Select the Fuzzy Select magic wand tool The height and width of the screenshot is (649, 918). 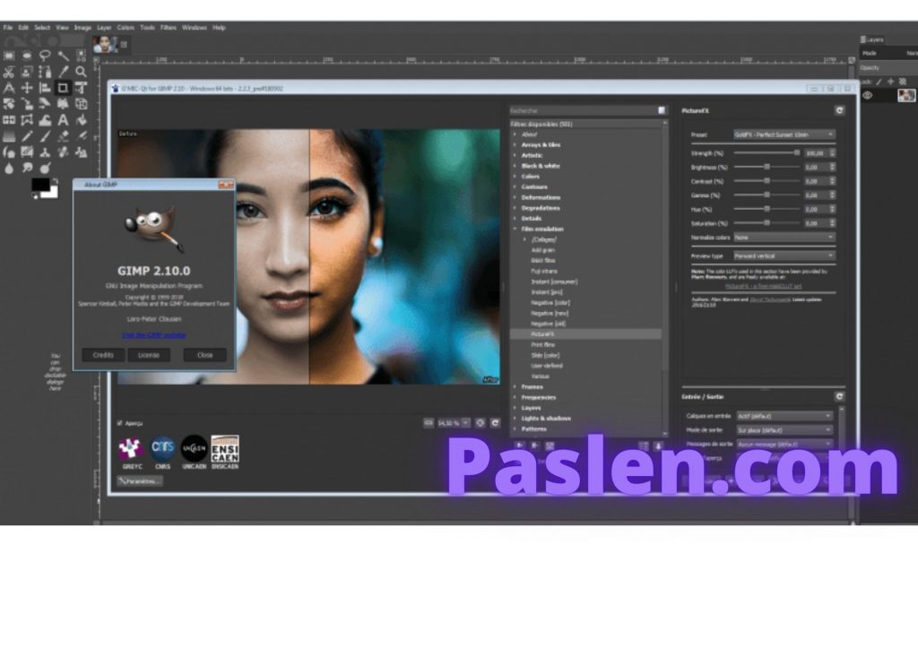(x=64, y=56)
